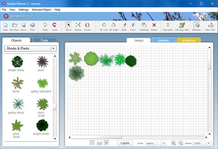The height and width of the screenshot is (149, 218).
Task: Toggle the ruler display button
Action: (99, 143)
